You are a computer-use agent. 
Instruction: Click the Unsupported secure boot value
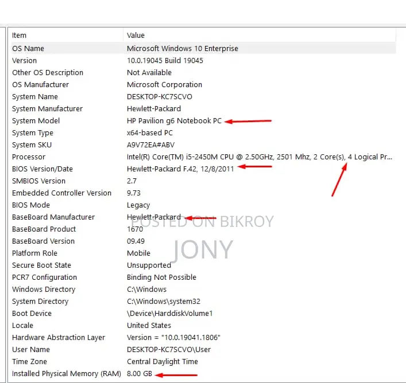click(149, 265)
